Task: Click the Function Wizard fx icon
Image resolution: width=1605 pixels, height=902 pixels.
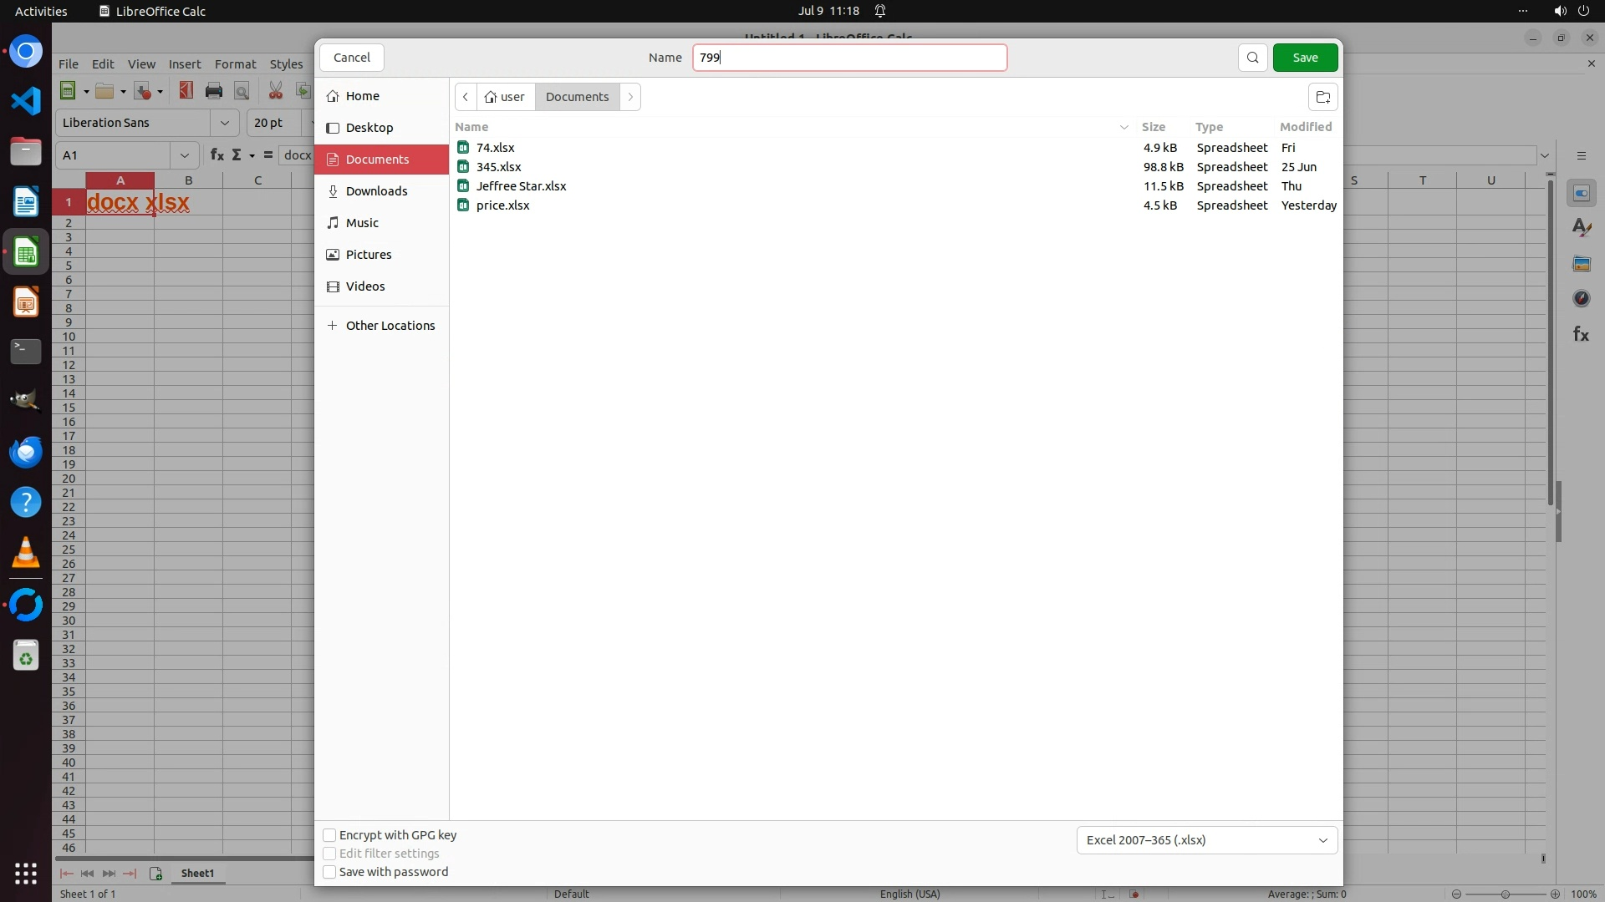Action: click(x=217, y=155)
